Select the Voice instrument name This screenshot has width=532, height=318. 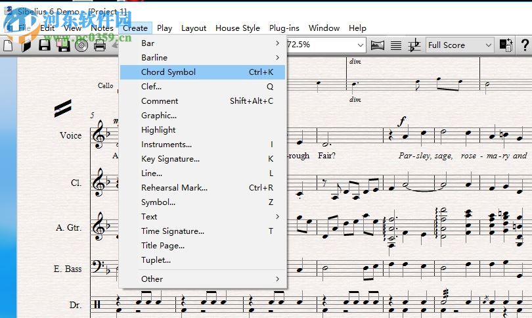(70, 135)
